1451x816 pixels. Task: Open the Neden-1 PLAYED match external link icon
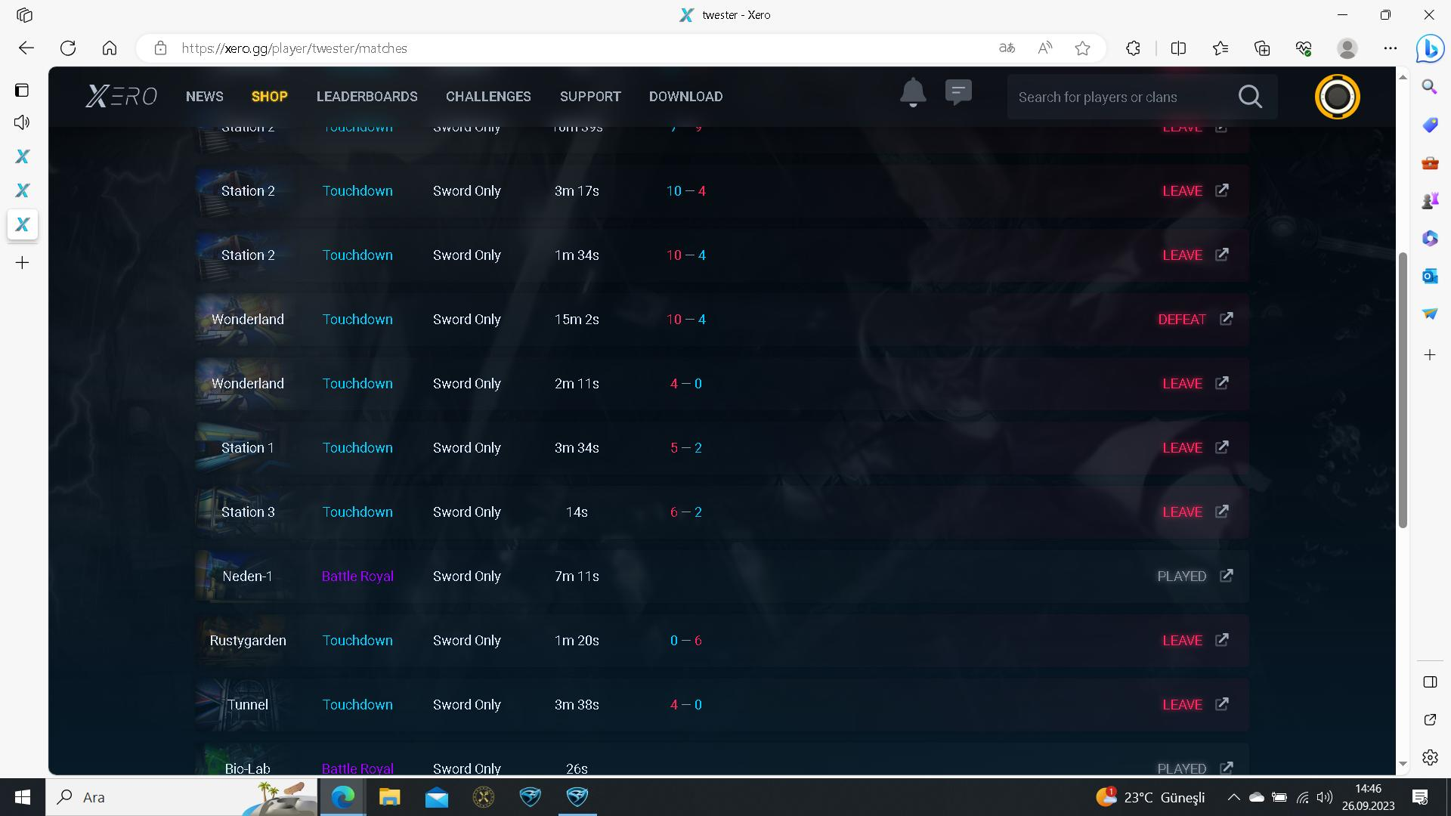[x=1226, y=576]
